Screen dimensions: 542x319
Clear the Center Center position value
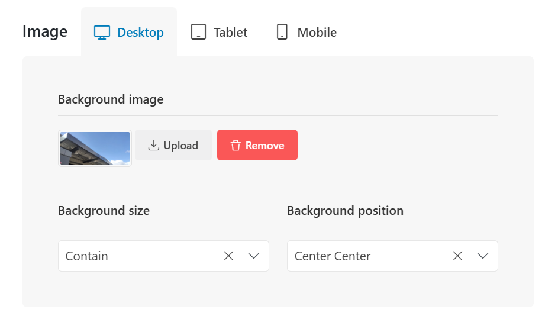click(457, 256)
